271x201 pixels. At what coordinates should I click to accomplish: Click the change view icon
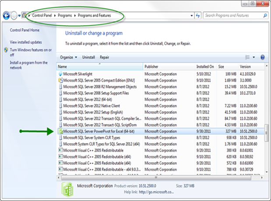[247, 57]
